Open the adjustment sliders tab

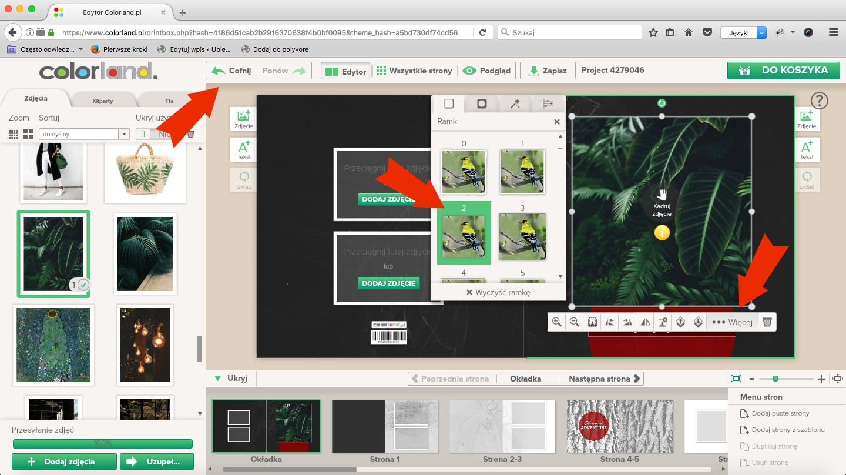(x=548, y=103)
